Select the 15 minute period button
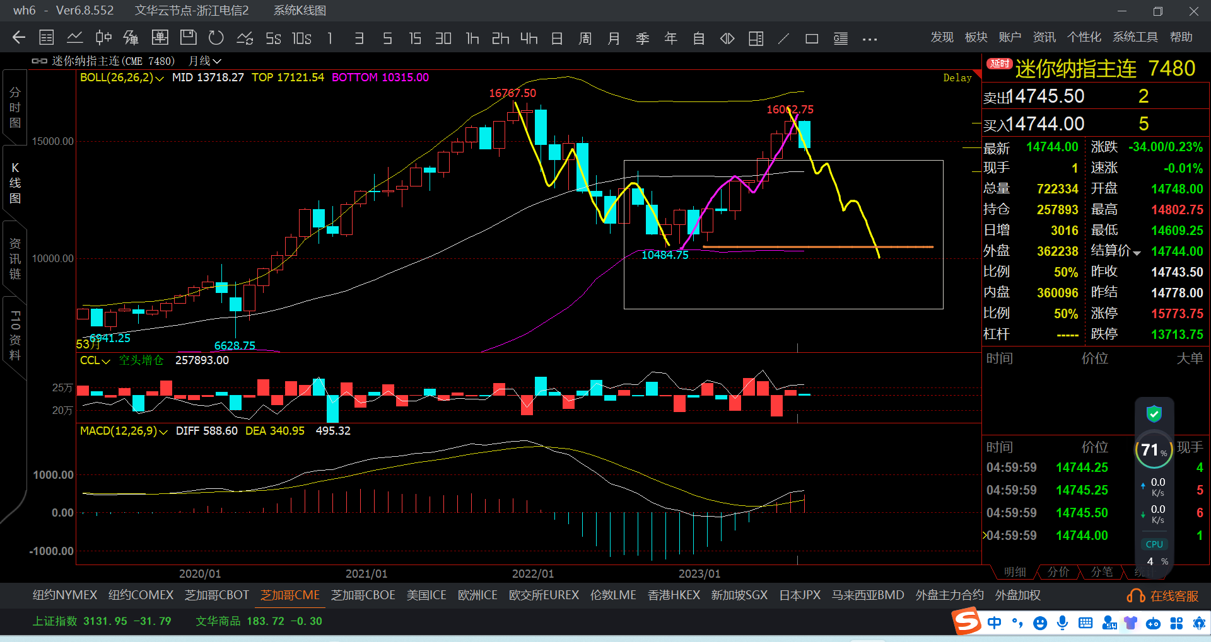Viewport: 1211px width, 642px height. pos(414,38)
